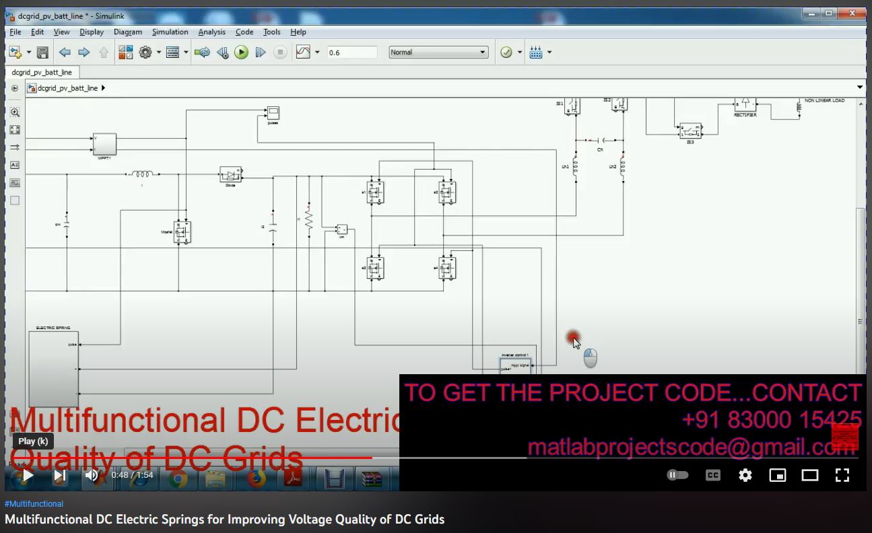Screen dimensions: 872x533
Task: Run the Simulink simulation with green play button
Action: 241,52
